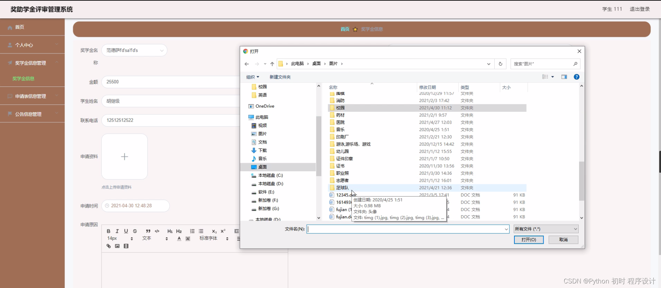Apply subscript formatting

coord(214,231)
